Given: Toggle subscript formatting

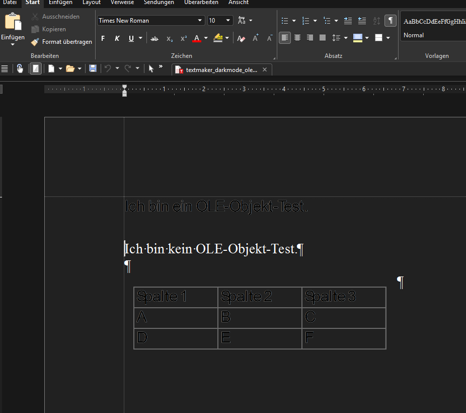Looking at the screenshot, I should pos(170,39).
